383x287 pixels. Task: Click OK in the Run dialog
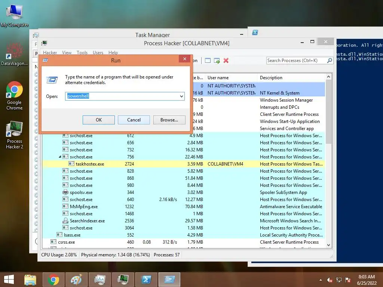99,120
